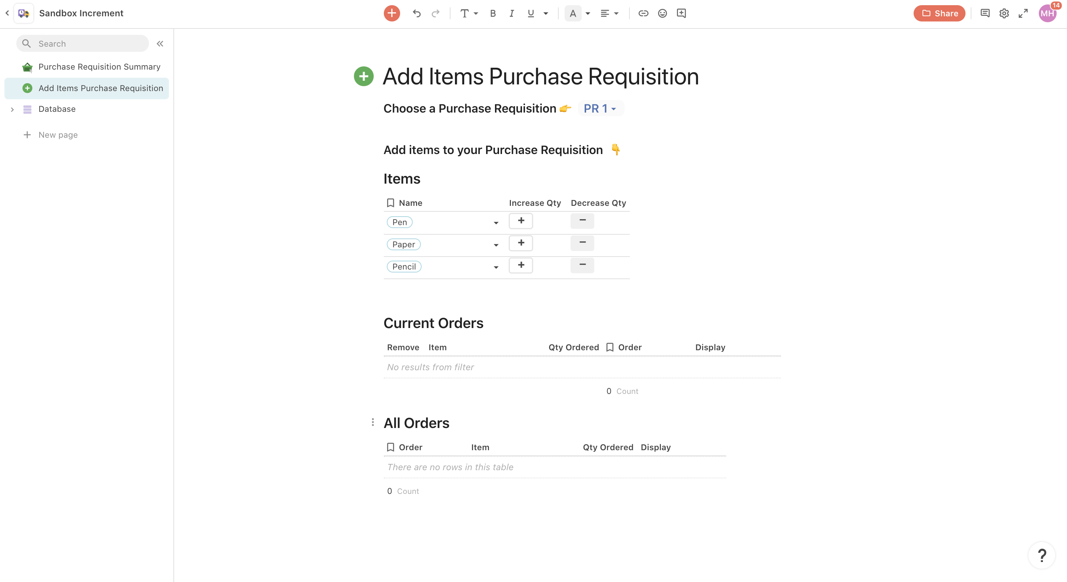Image resolution: width=1067 pixels, height=582 pixels.
Task: Choose the text highlight color button
Action: coord(573,13)
